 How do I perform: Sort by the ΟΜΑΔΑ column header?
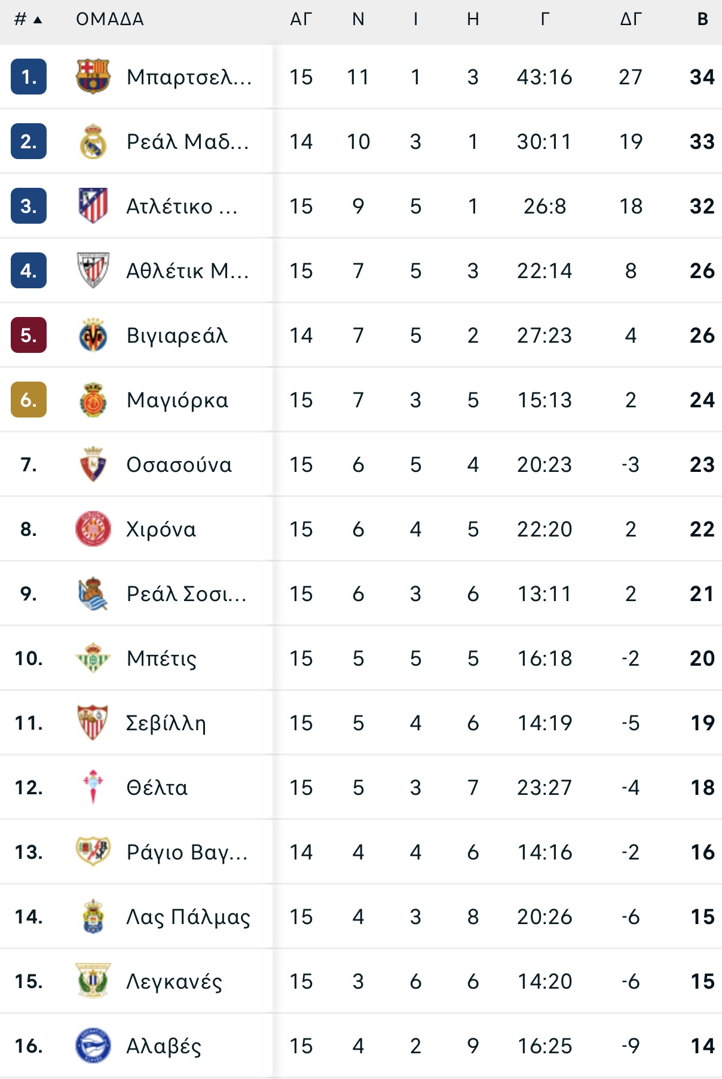[110, 19]
